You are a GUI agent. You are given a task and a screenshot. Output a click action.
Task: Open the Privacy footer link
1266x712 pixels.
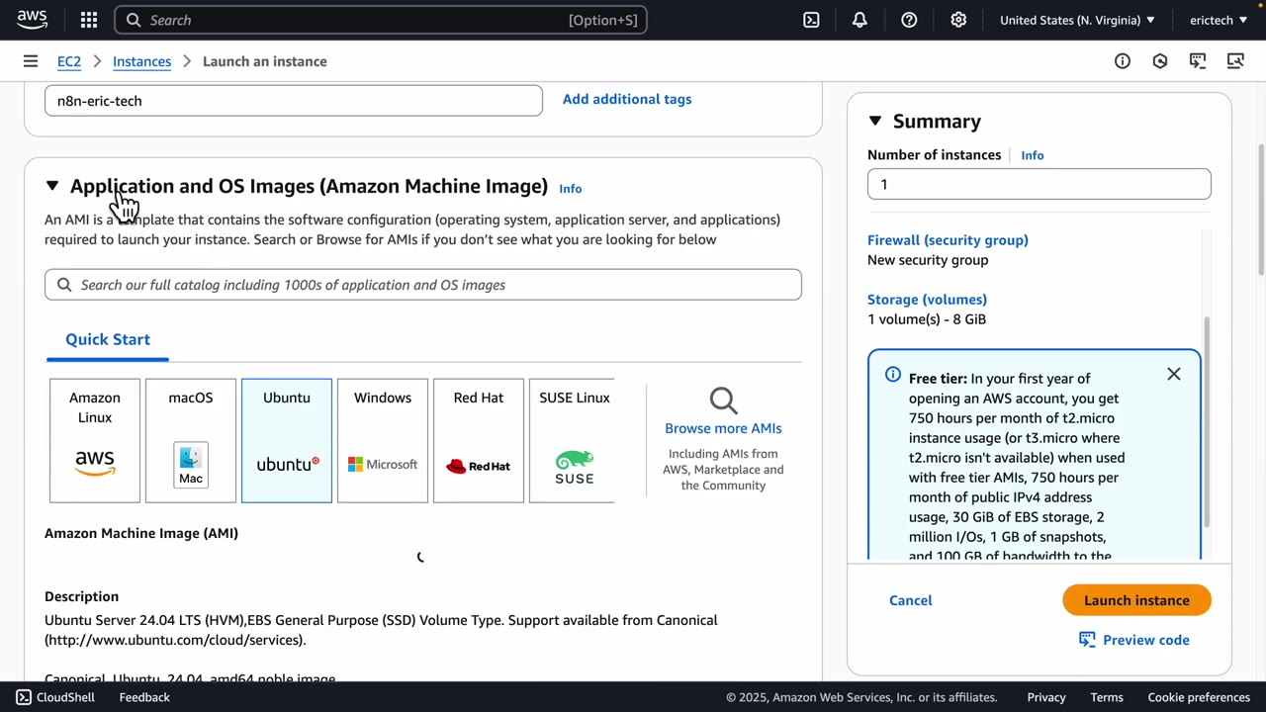click(1046, 697)
